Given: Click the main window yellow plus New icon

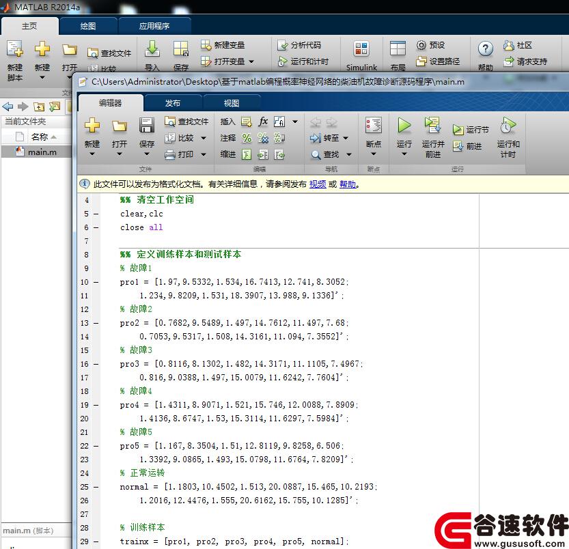Looking at the screenshot, I should click(42, 49).
